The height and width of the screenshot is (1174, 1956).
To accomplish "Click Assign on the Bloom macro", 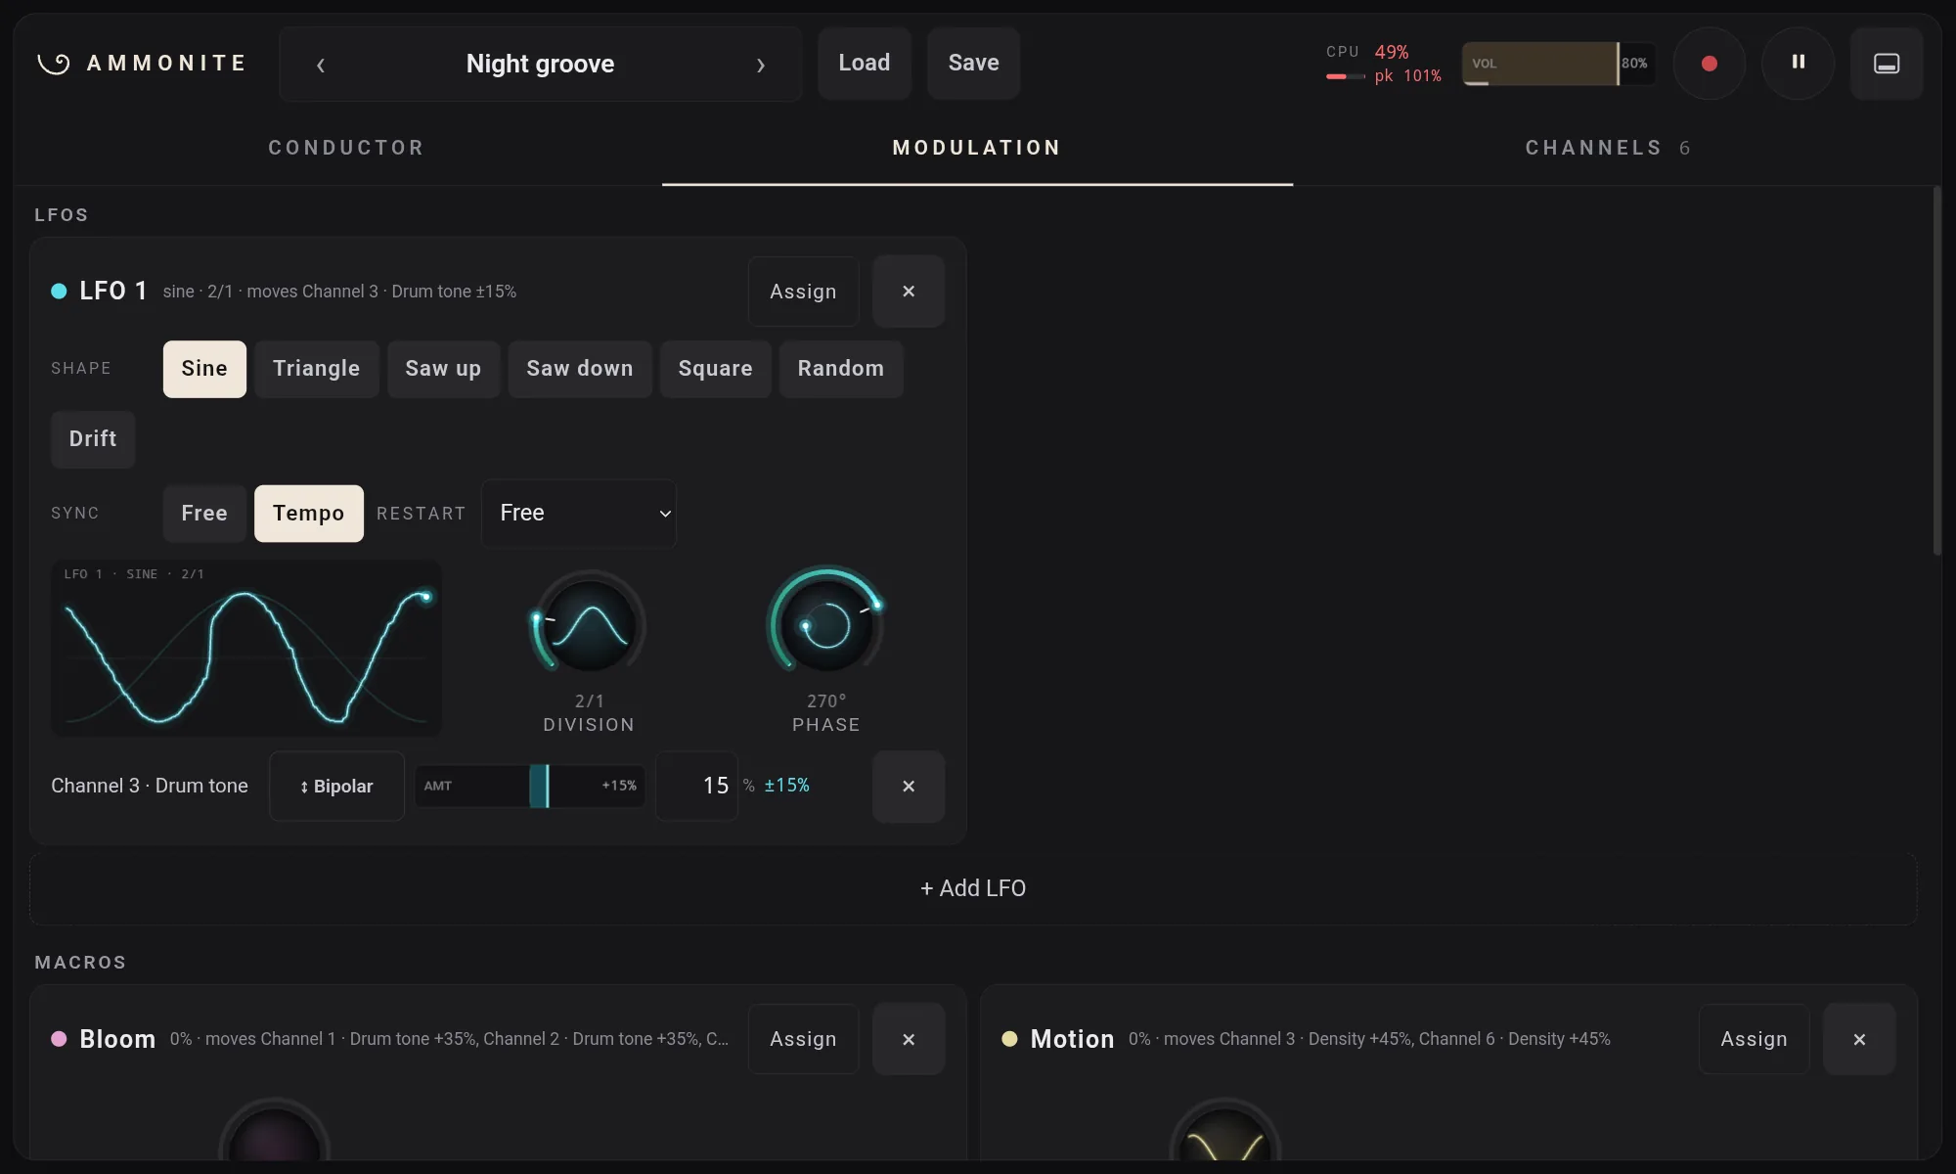I will tap(803, 1039).
